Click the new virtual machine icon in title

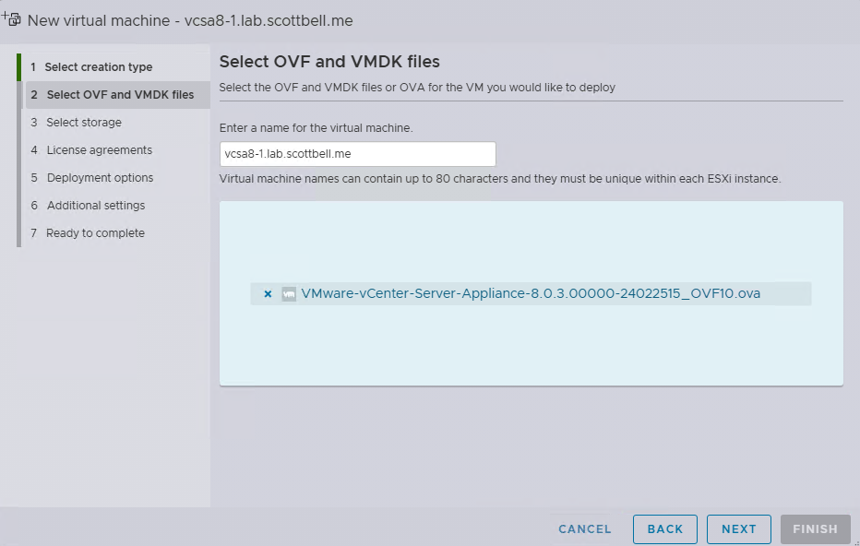pyautogui.click(x=12, y=18)
